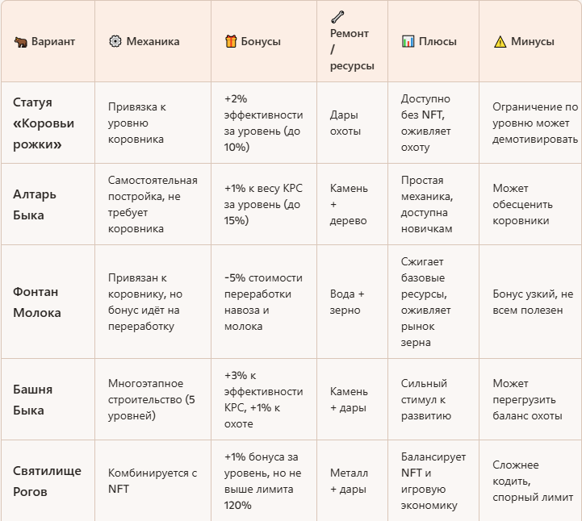The width and height of the screenshot is (582, 521).
Task: Click the wrench icon above Ремонт / ресурсы
Action: [x=337, y=16]
